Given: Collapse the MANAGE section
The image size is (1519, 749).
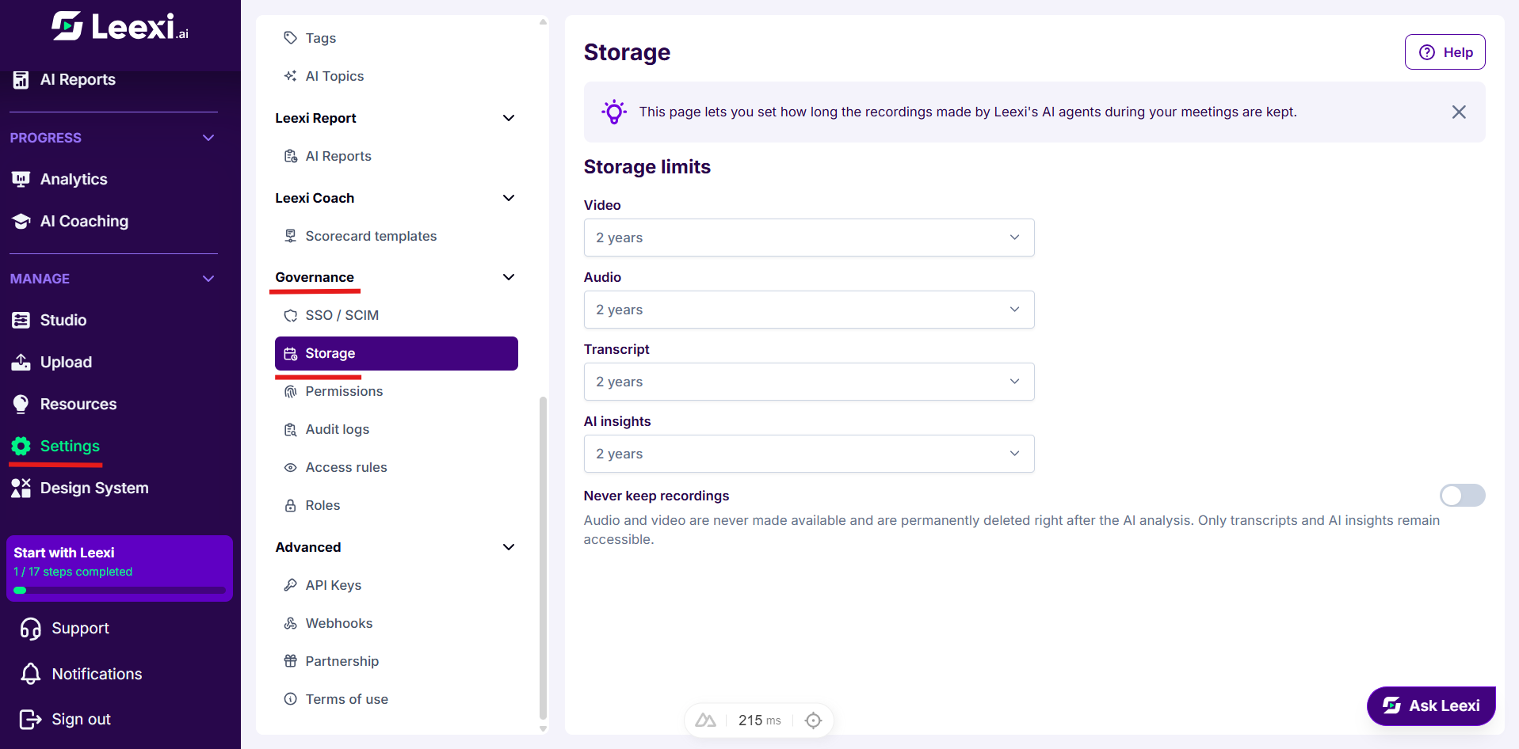Looking at the screenshot, I should pyautogui.click(x=208, y=279).
